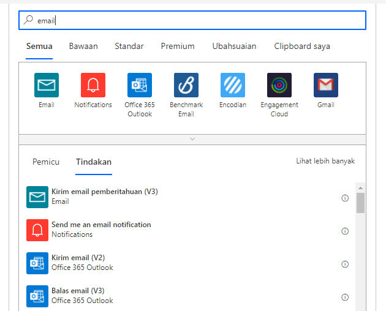The image size is (386, 311).
Task: Click the search magnifier icon
Action: pos(28,20)
